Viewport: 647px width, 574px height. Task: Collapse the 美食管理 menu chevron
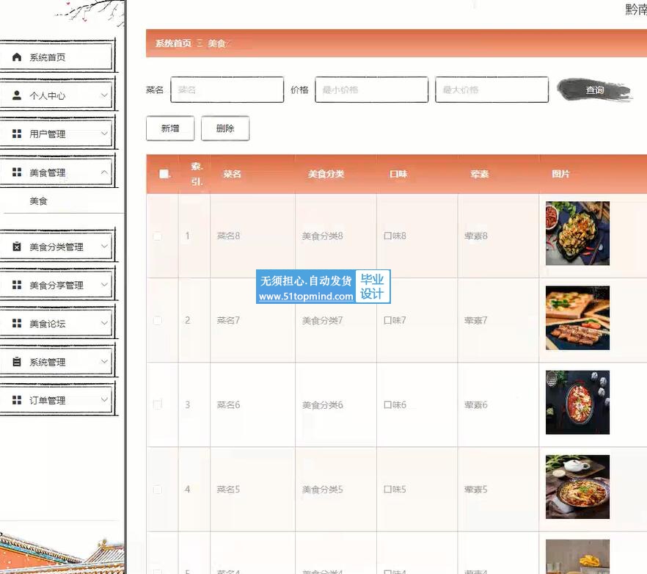click(104, 172)
